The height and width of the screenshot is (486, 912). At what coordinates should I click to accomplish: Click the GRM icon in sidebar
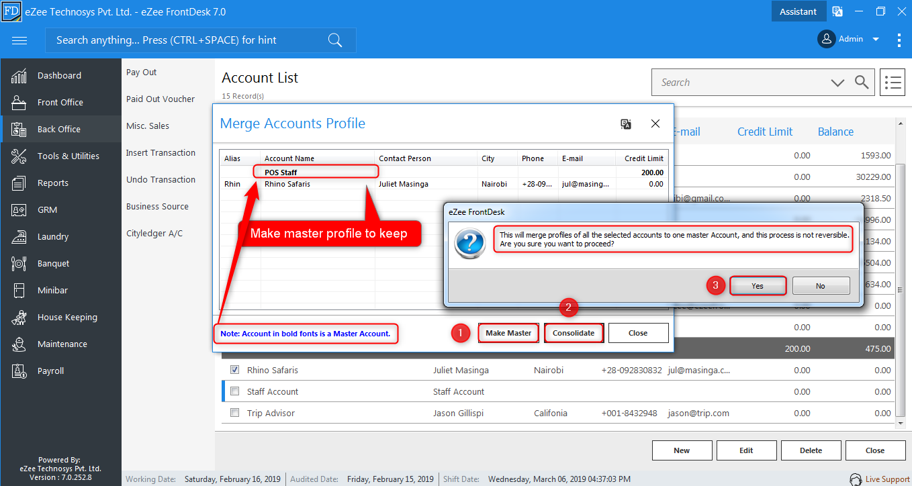19,210
